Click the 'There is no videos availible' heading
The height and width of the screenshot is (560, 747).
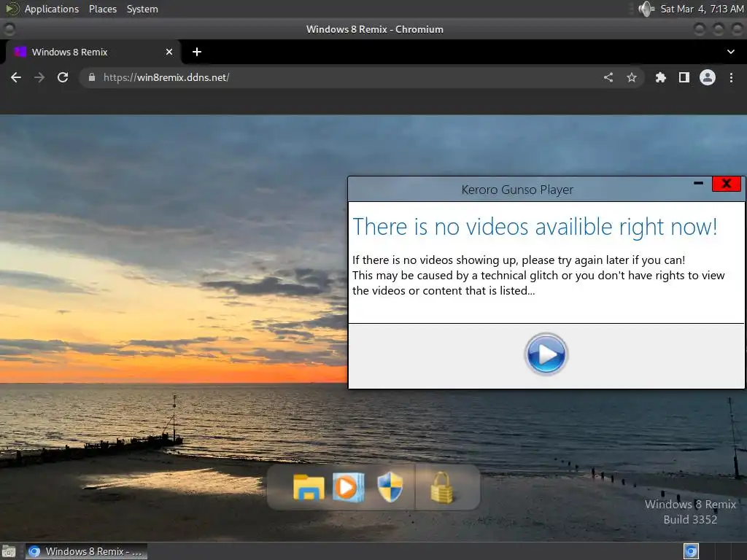click(x=535, y=227)
